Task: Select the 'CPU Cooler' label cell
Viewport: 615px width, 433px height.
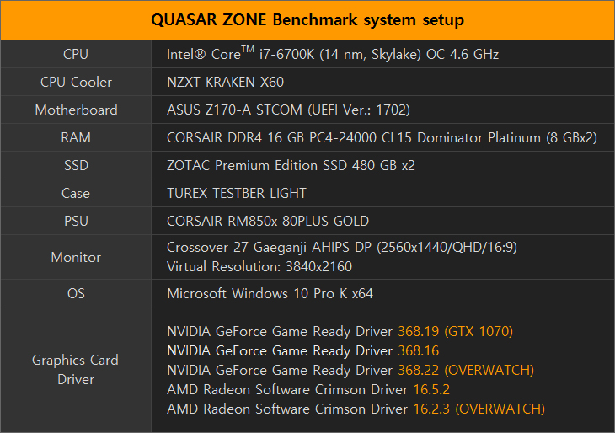Action: tap(76, 82)
